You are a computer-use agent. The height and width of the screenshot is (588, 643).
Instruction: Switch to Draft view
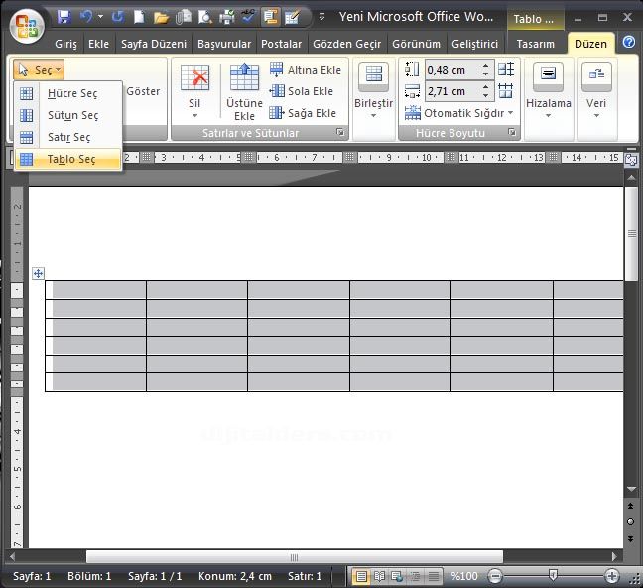pyautogui.click(x=434, y=576)
